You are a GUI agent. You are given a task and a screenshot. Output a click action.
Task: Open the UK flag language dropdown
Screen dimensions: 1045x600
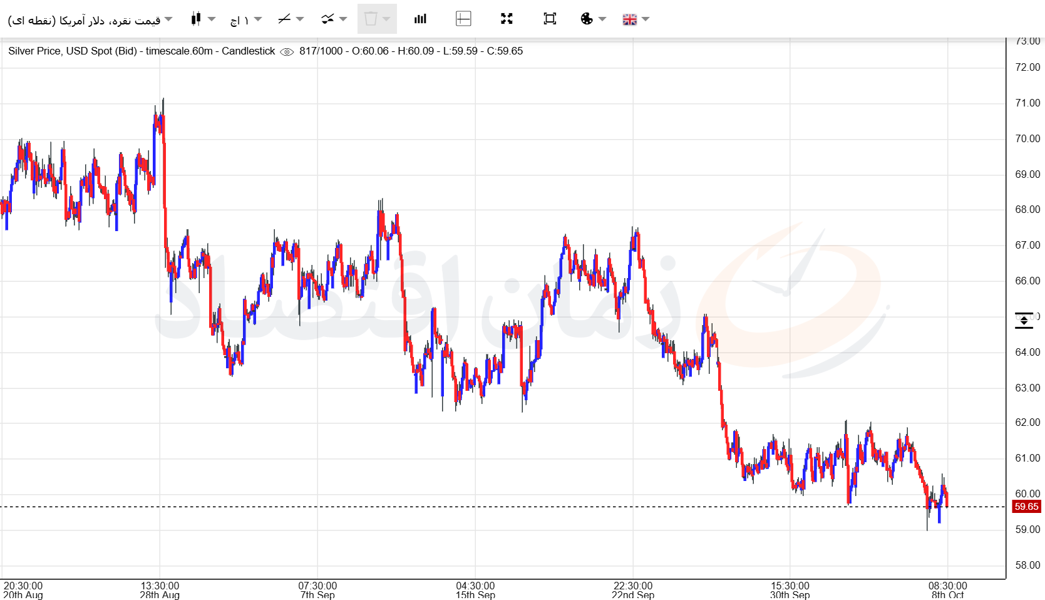(x=636, y=19)
